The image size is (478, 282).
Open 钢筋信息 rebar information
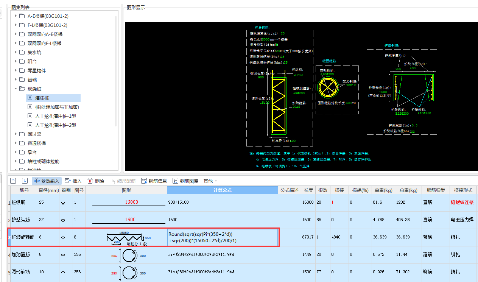click(x=154, y=181)
